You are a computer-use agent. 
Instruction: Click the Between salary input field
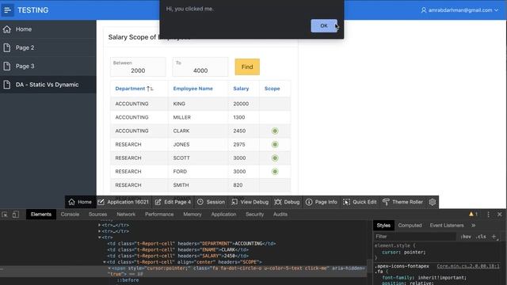click(138, 66)
